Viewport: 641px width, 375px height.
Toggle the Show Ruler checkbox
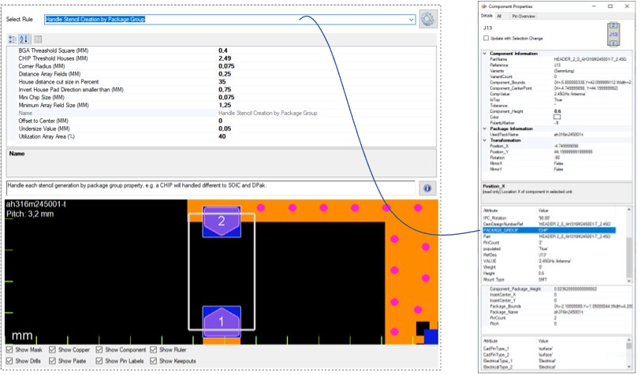[x=153, y=350]
